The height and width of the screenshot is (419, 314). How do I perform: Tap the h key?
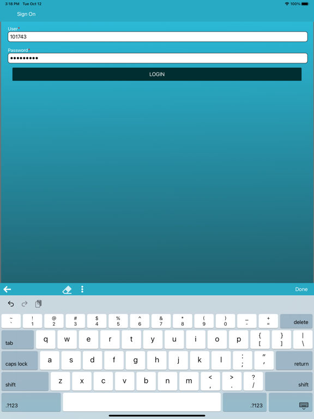pyautogui.click(x=157, y=361)
